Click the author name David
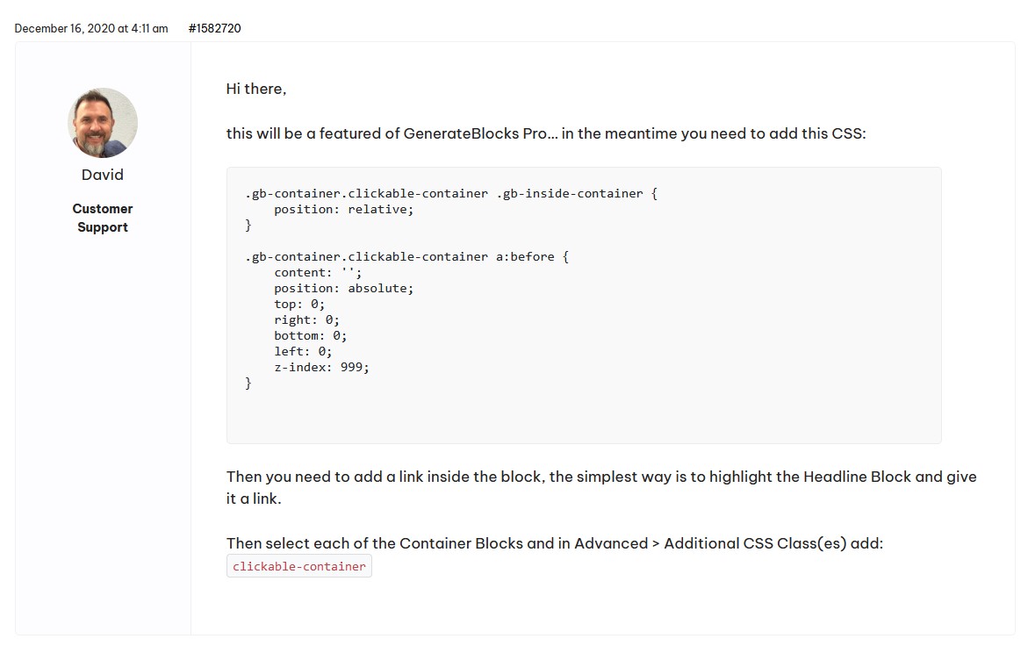 click(x=103, y=175)
